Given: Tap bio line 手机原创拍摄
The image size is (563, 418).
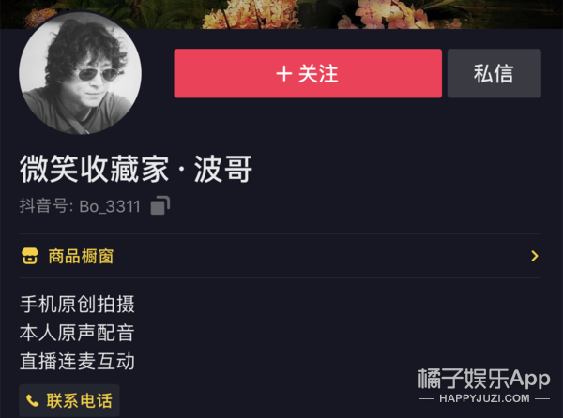Looking at the screenshot, I should coord(77,305).
